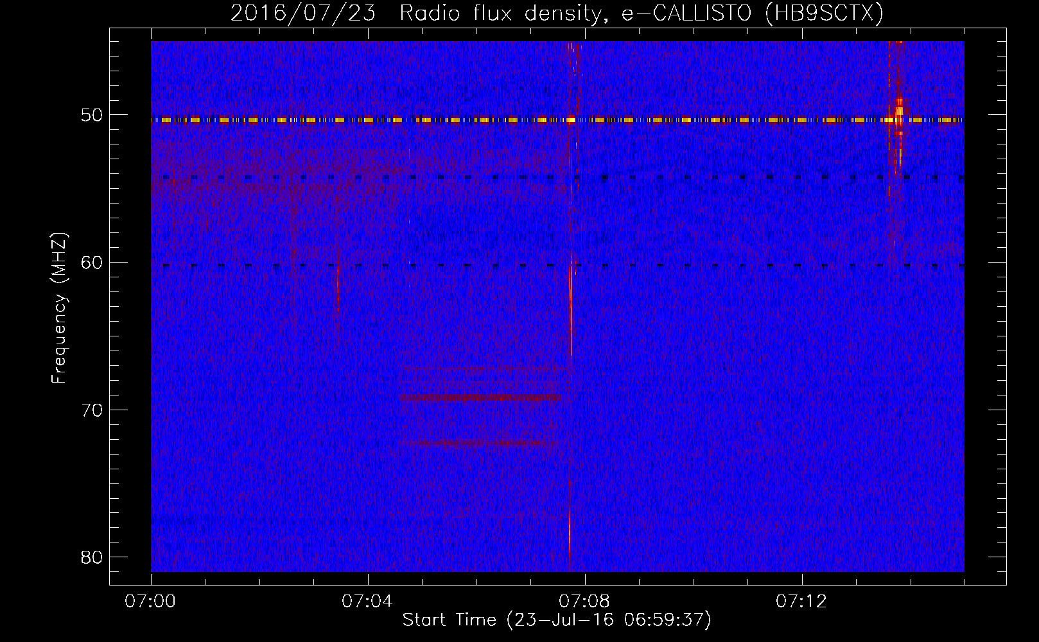Click the plot title mentioning e-CALLISTO (HB9SCTX)
Viewport: 1039px width, 642px height.
pos(557,13)
